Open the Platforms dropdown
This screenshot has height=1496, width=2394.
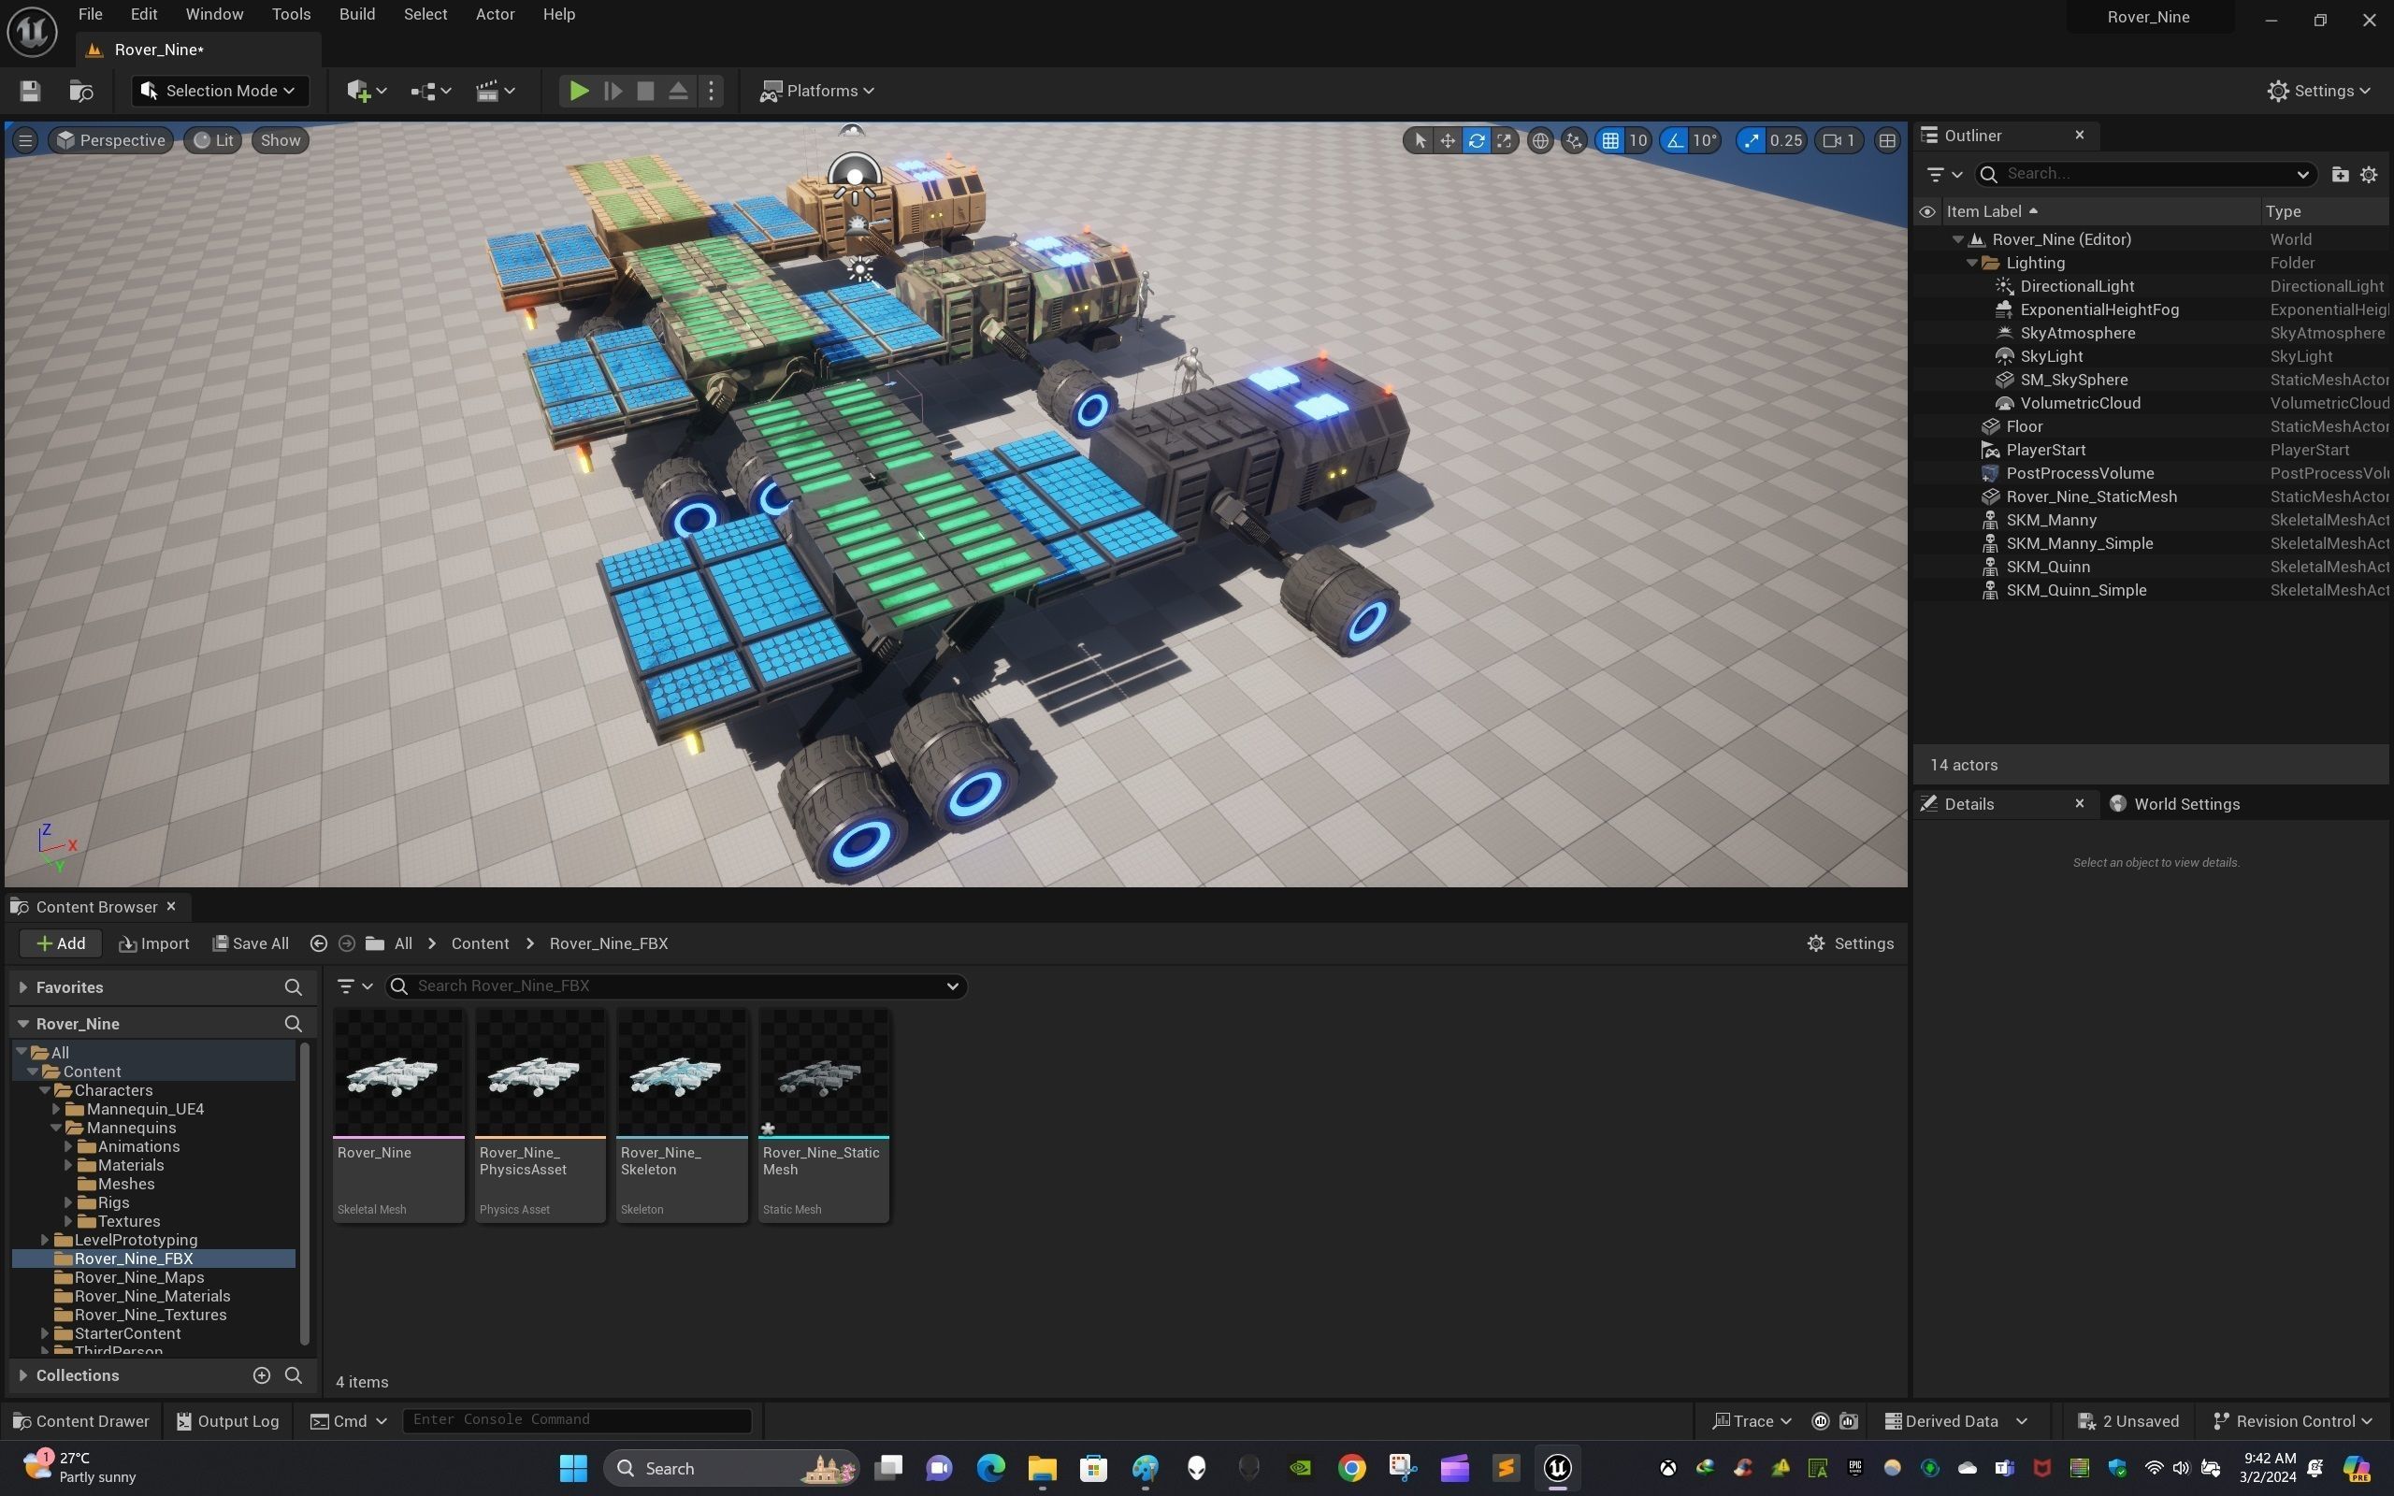[x=816, y=91]
